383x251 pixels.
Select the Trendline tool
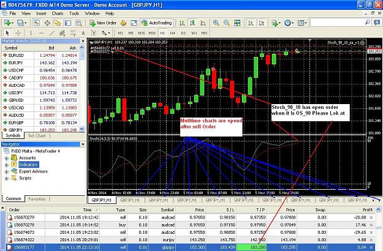[x=52, y=33]
